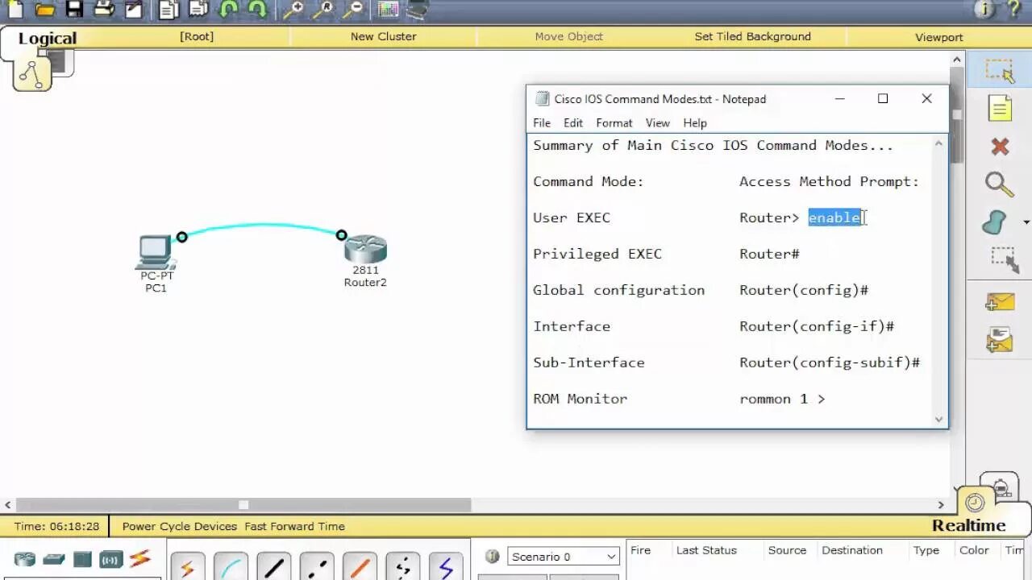Screen dimensions: 1032x580
Task: Click the Redo arrow icon
Action: (x=257, y=10)
